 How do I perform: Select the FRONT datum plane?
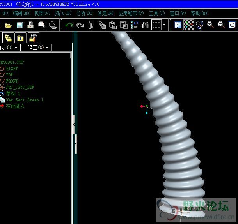[12, 81]
